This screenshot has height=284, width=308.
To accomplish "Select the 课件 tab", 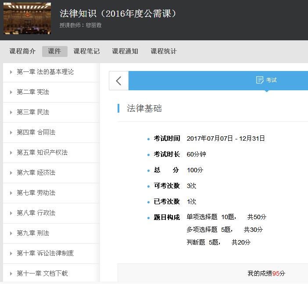I will [x=54, y=51].
